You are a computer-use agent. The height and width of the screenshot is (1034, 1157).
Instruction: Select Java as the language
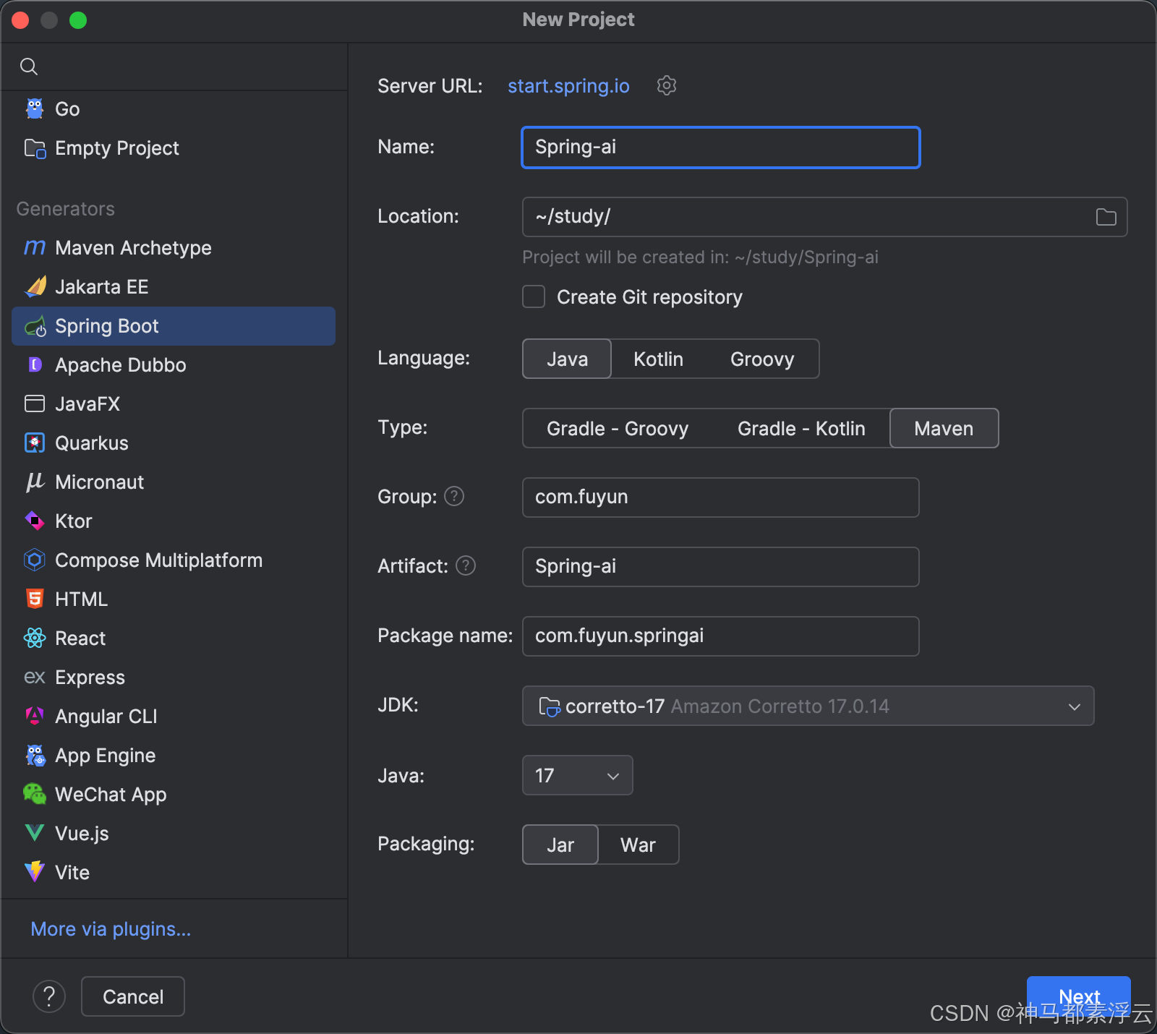(567, 359)
